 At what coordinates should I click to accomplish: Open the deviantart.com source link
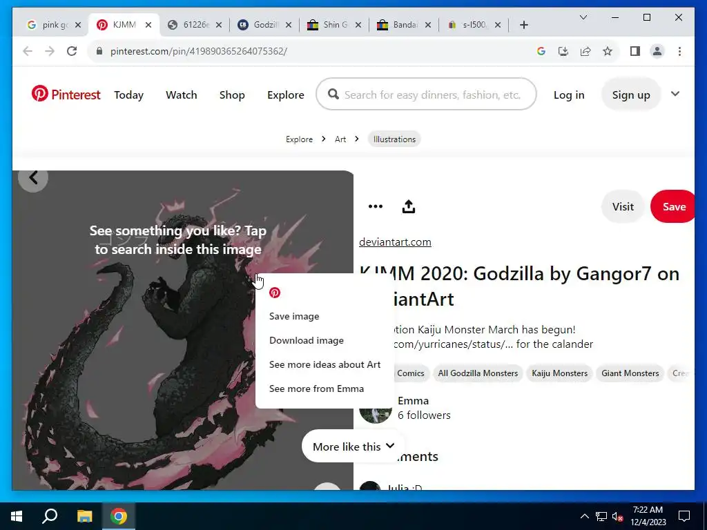point(395,242)
